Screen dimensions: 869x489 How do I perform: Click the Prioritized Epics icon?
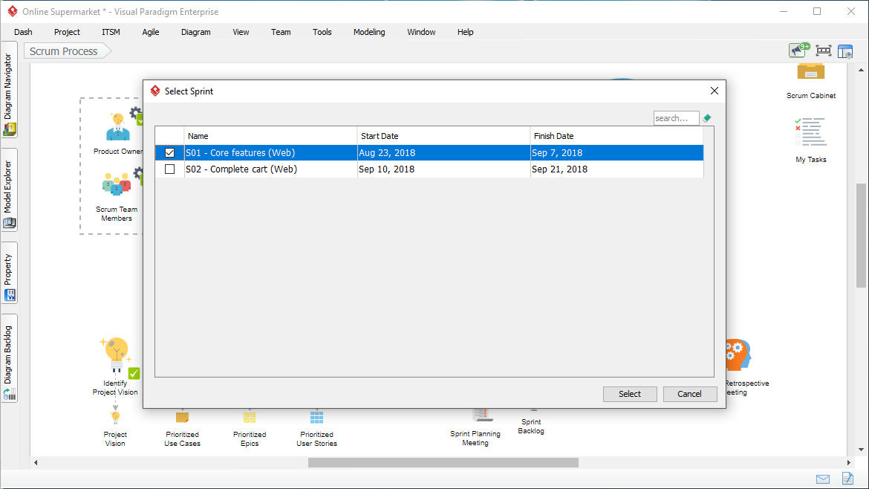point(250,417)
